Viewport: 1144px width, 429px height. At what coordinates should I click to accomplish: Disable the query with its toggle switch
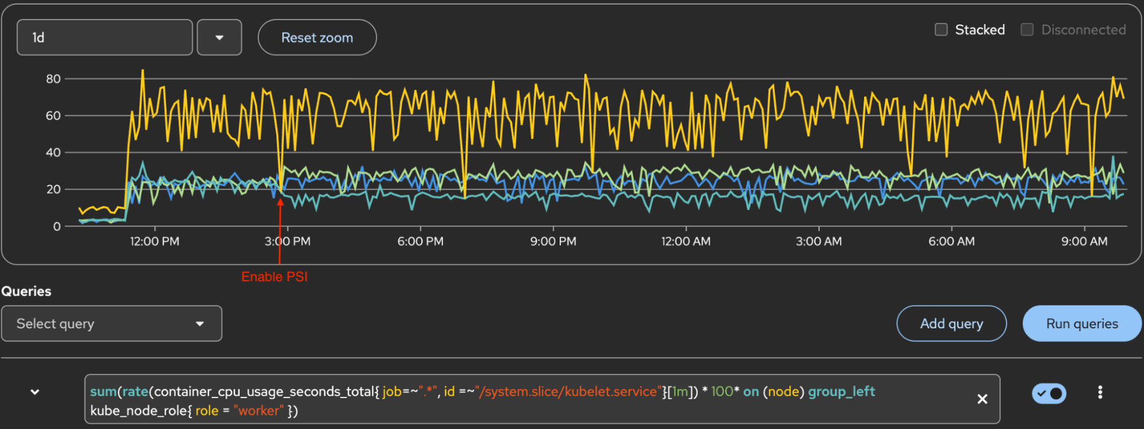[x=1048, y=394]
